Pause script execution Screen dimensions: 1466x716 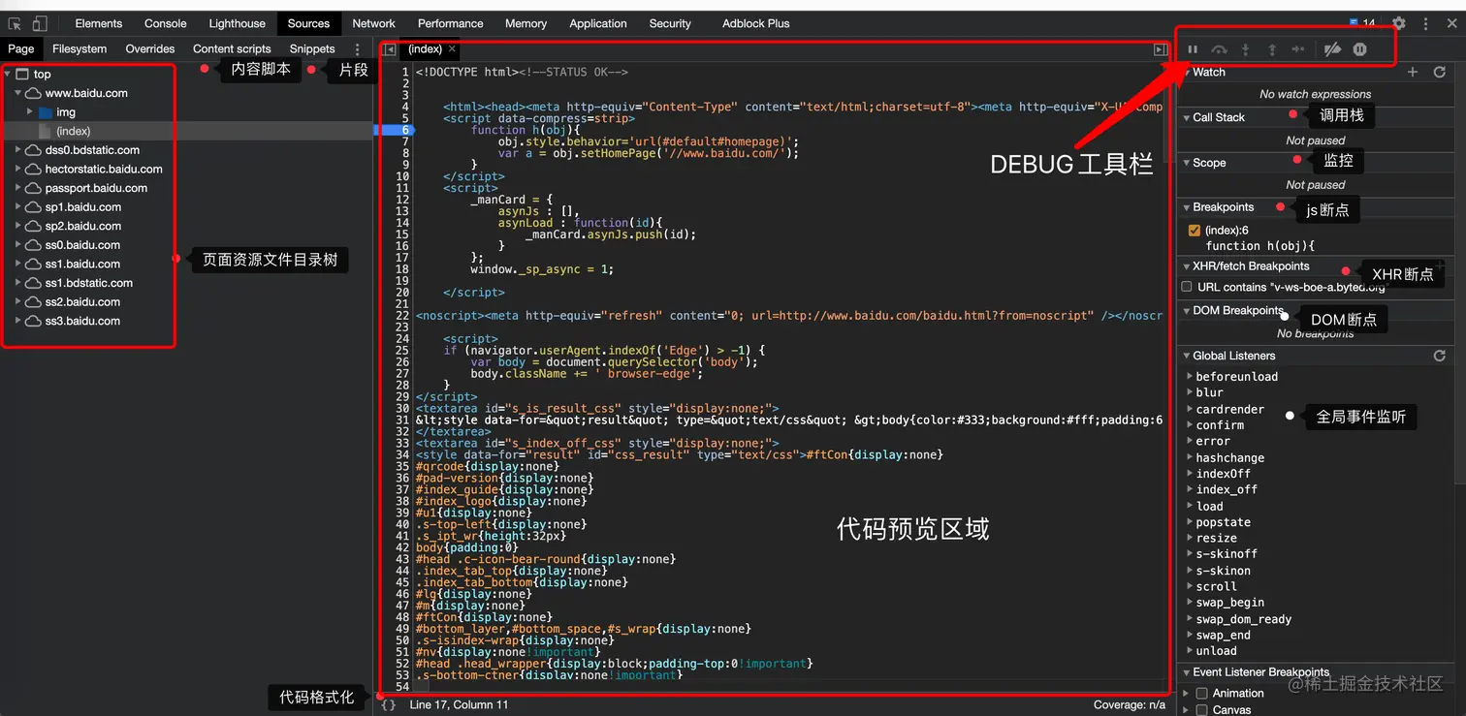click(1194, 49)
